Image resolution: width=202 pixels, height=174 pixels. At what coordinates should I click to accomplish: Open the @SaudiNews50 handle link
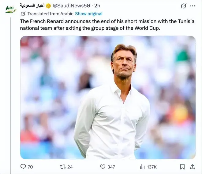[x=71, y=6]
